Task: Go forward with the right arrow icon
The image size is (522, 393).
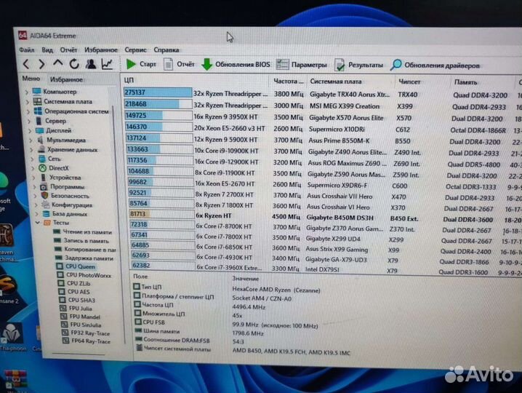Action: pos(41,63)
